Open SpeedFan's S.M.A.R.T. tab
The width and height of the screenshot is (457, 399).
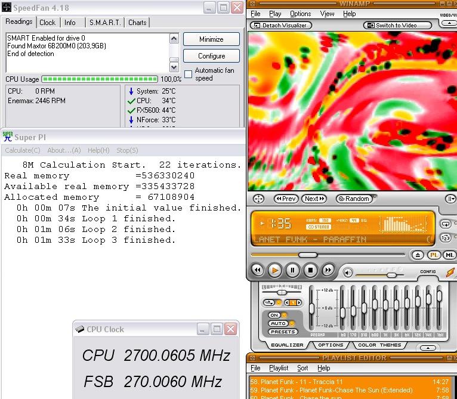pyautogui.click(x=104, y=23)
